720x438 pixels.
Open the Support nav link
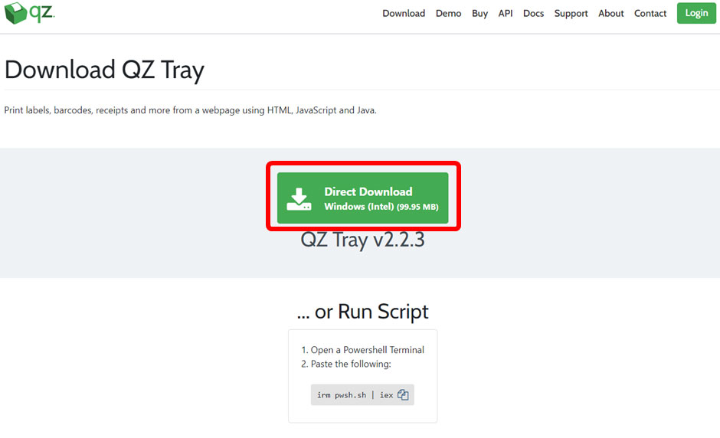click(571, 13)
